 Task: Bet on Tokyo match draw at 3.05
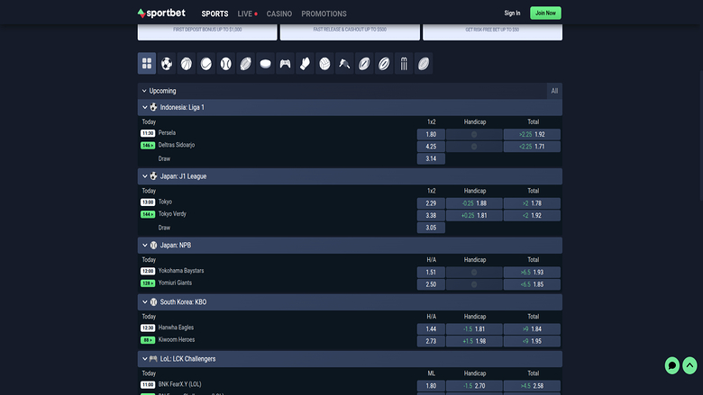[x=431, y=228]
